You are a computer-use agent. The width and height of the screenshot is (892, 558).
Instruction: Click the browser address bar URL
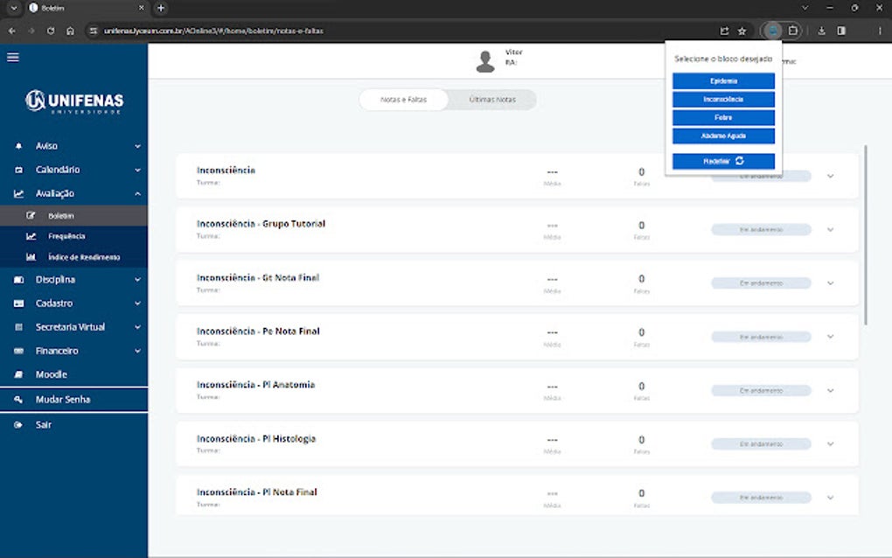pyautogui.click(x=213, y=31)
